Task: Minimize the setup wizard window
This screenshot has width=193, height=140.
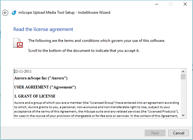Action: click(156, 4)
